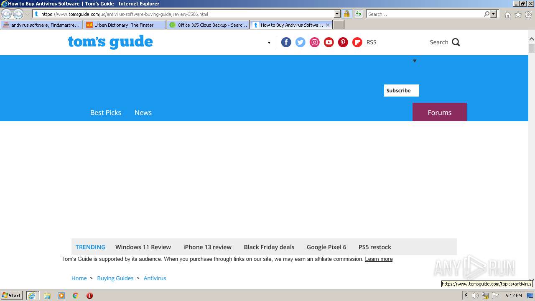The width and height of the screenshot is (535, 301).
Task: Open the search provider dropdown arrow
Action: [494, 14]
